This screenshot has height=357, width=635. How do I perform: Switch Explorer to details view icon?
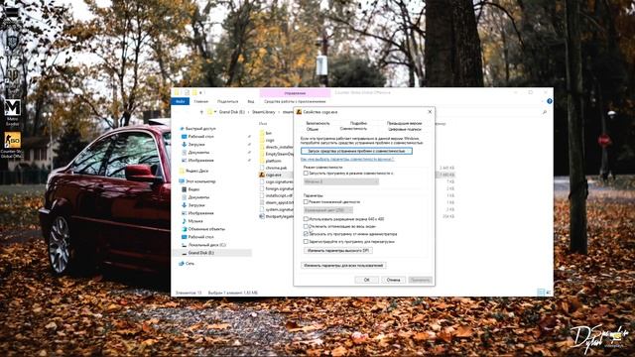(541, 292)
